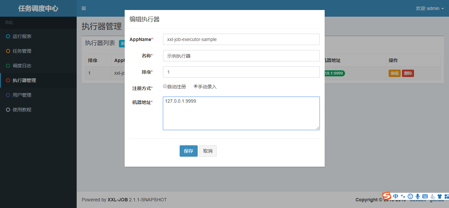
Task: Open the 欢迎 admin dropdown menu
Action: point(430,8)
